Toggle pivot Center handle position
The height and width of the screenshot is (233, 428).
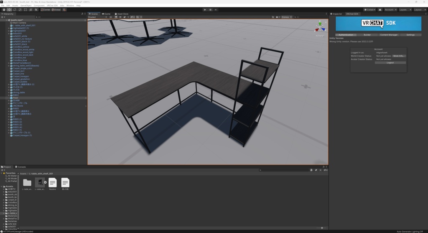tap(46, 10)
